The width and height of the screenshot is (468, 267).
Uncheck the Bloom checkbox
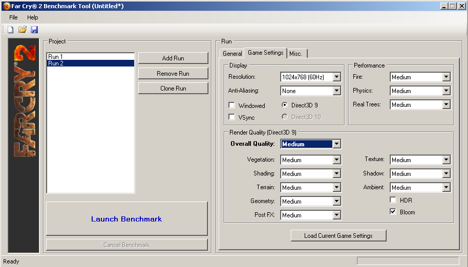(393, 212)
